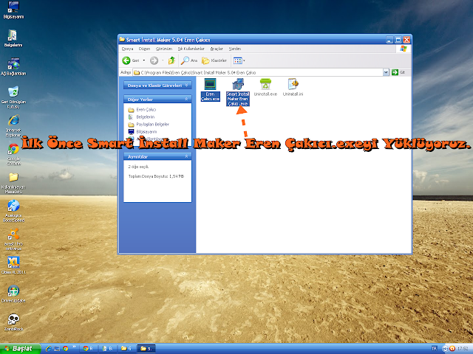Launch Auslogics BoostSpeed desktop shortcut
The height and width of the screenshot is (354, 473).
[13, 211]
